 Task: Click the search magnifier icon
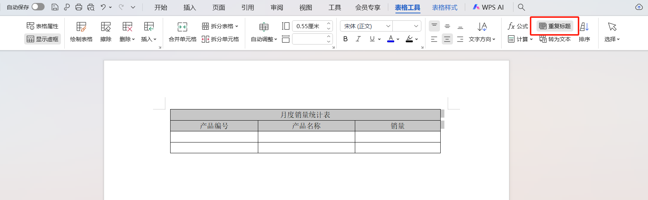pos(521,7)
